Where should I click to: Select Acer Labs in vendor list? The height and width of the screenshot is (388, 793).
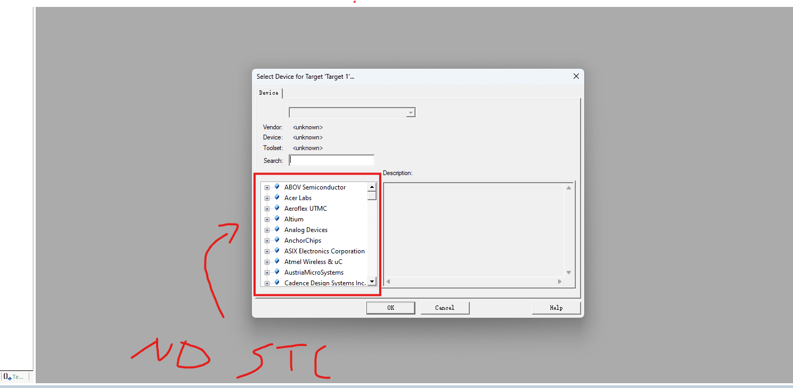(298, 198)
